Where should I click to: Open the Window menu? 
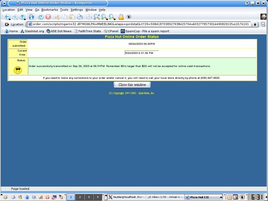[91, 10]
